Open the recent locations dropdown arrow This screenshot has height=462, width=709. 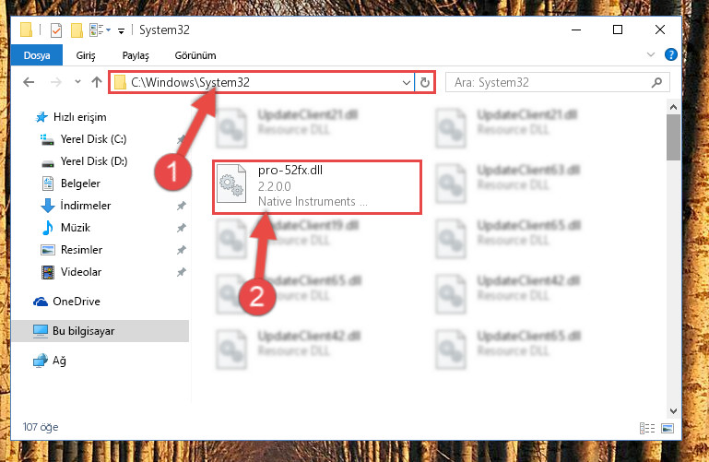click(x=77, y=82)
